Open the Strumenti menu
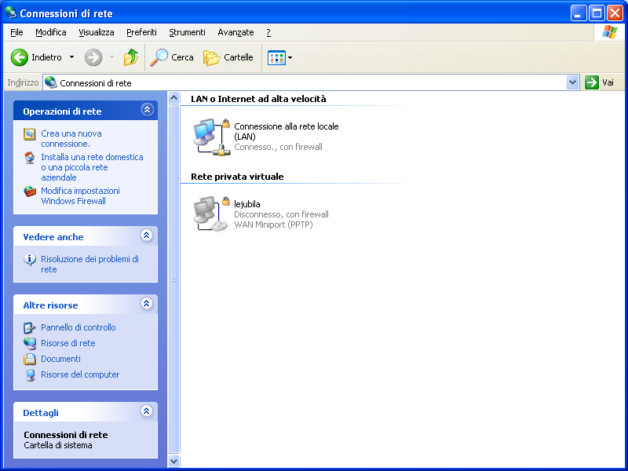The width and height of the screenshot is (628, 471). pos(187,32)
